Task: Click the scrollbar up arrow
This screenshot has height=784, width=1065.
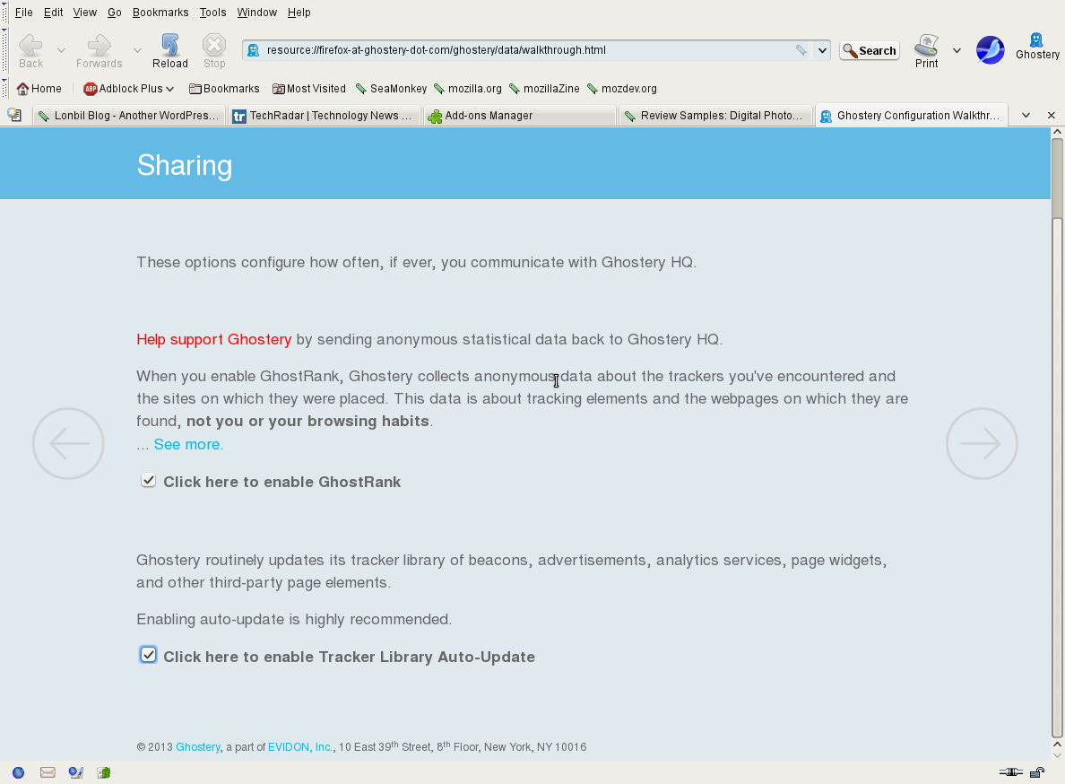Action: 1057,133
